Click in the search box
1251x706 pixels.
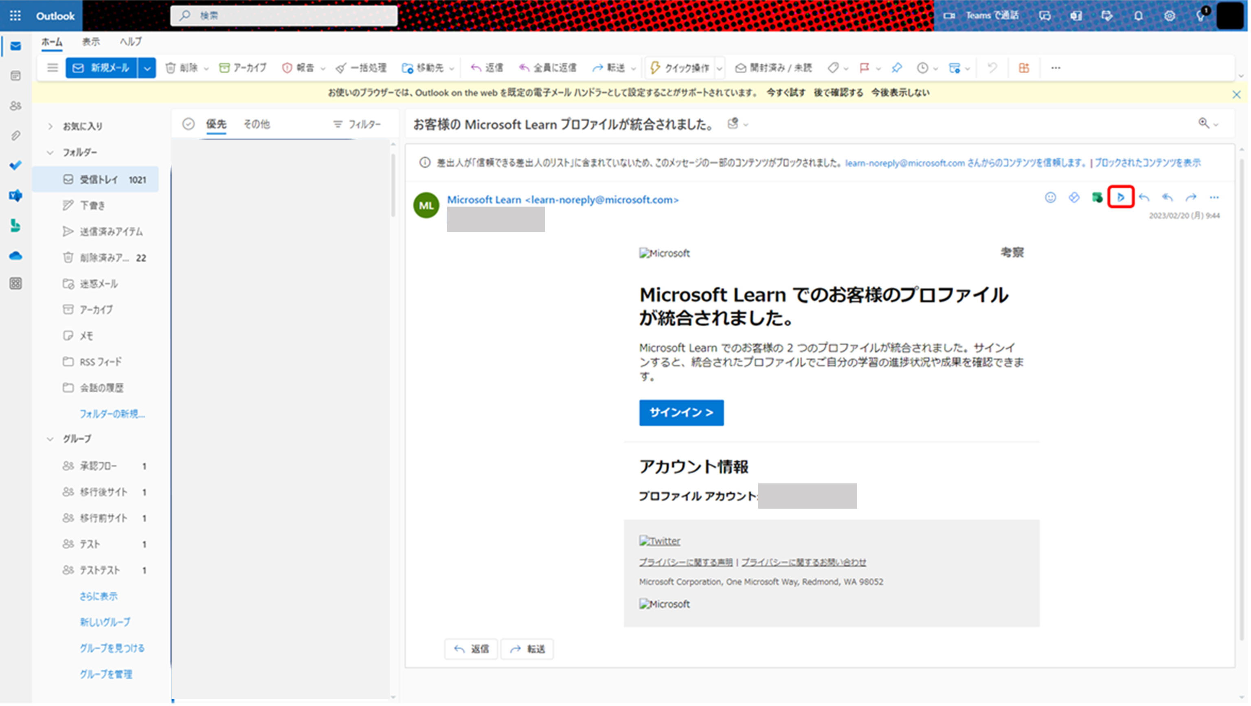click(284, 15)
